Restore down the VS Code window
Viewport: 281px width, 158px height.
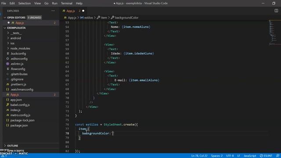[x=274, y=3]
